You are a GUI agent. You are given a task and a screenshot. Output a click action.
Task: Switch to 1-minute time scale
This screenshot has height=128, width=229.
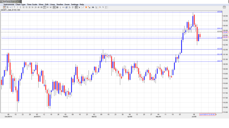point(17,7)
